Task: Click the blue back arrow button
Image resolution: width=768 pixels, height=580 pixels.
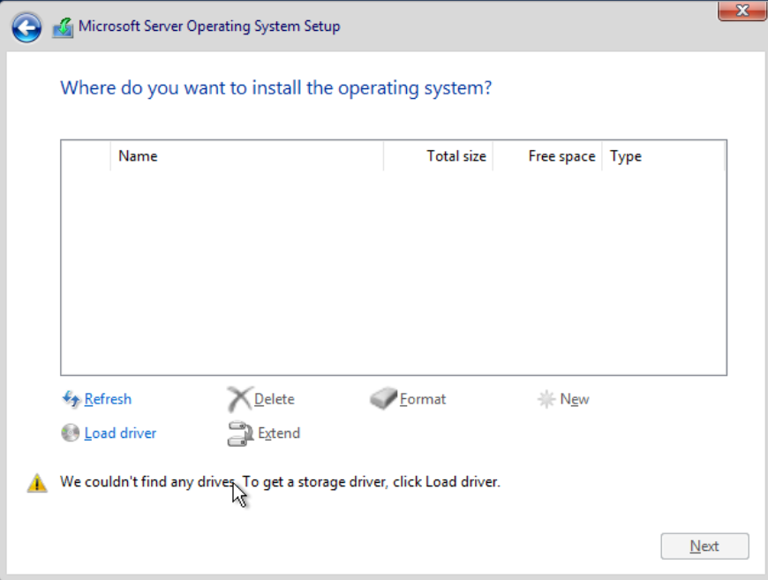Action: click(x=26, y=28)
